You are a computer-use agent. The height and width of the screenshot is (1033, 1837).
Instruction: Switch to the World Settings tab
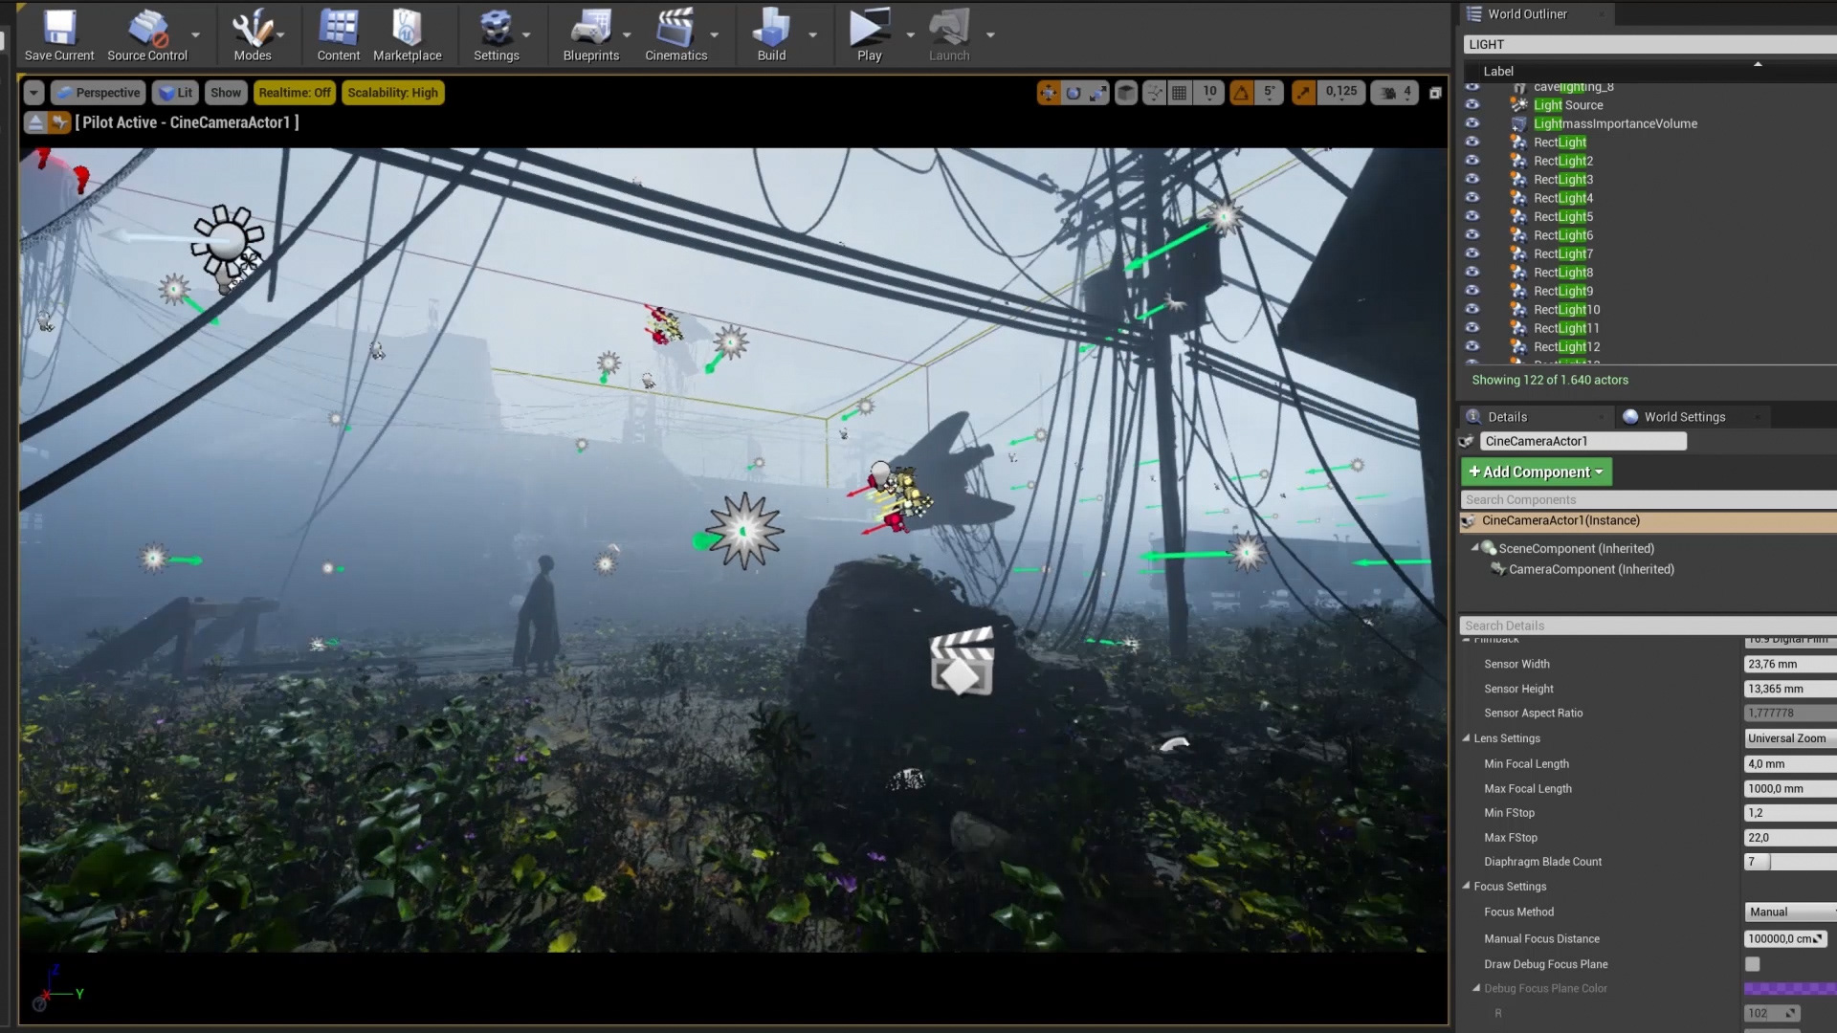[x=1684, y=417]
